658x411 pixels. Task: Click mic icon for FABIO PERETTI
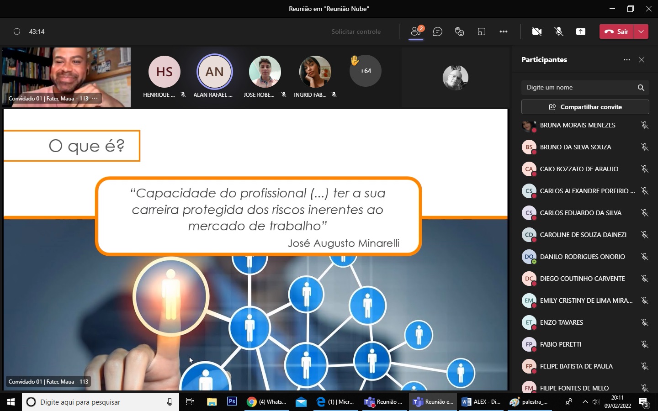tap(645, 344)
